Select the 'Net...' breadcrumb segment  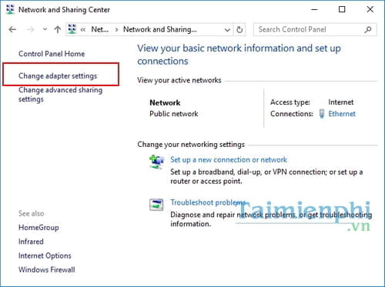(x=100, y=29)
